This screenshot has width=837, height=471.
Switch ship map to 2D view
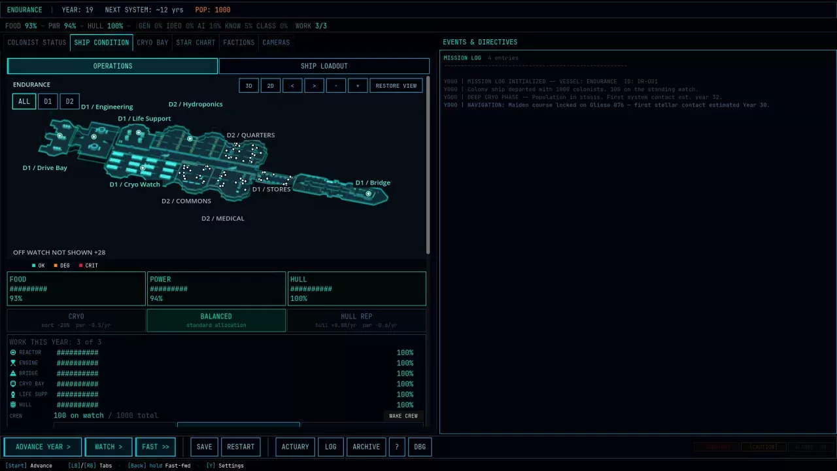click(x=271, y=86)
